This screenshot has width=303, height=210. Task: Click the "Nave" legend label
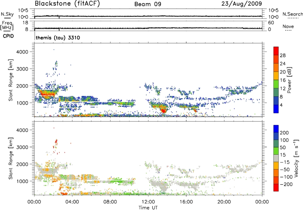(x=288, y=26)
